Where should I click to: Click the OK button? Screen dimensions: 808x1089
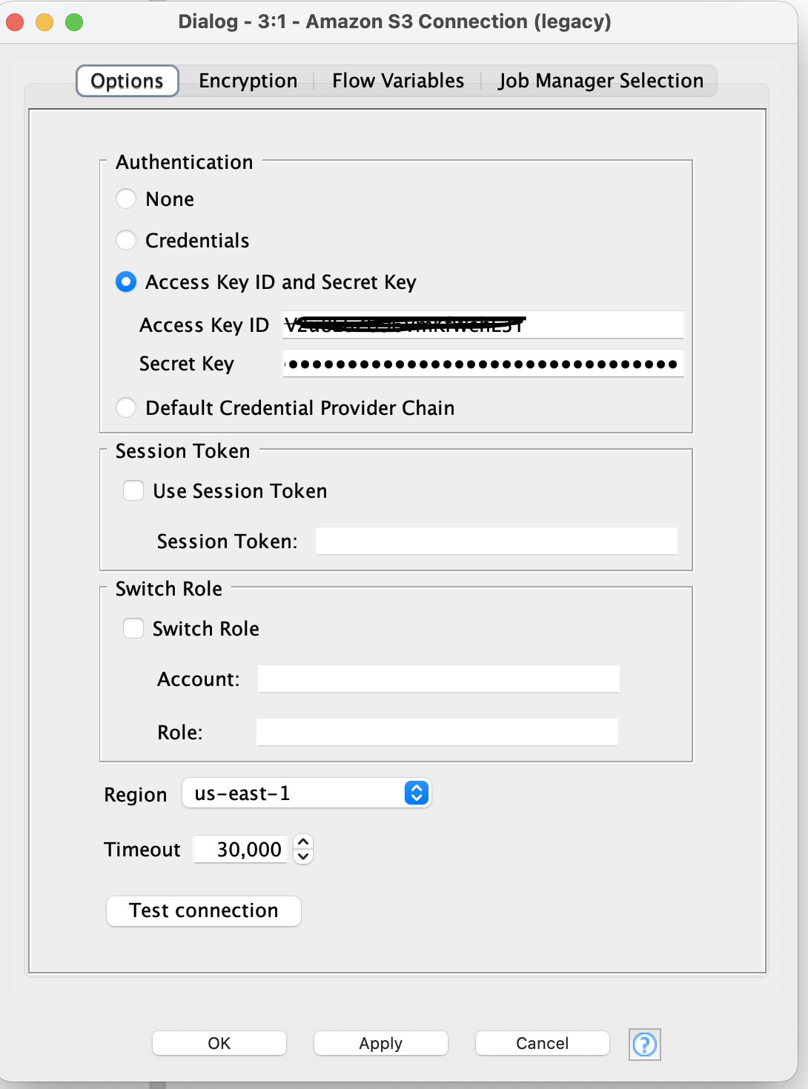(219, 1043)
